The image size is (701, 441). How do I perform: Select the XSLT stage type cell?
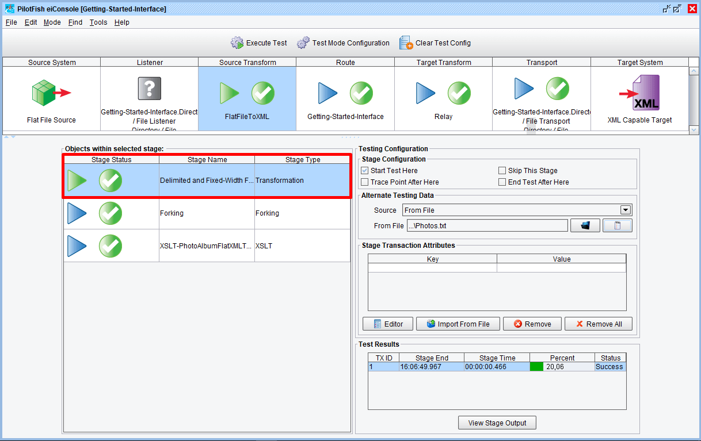[303, 246]
